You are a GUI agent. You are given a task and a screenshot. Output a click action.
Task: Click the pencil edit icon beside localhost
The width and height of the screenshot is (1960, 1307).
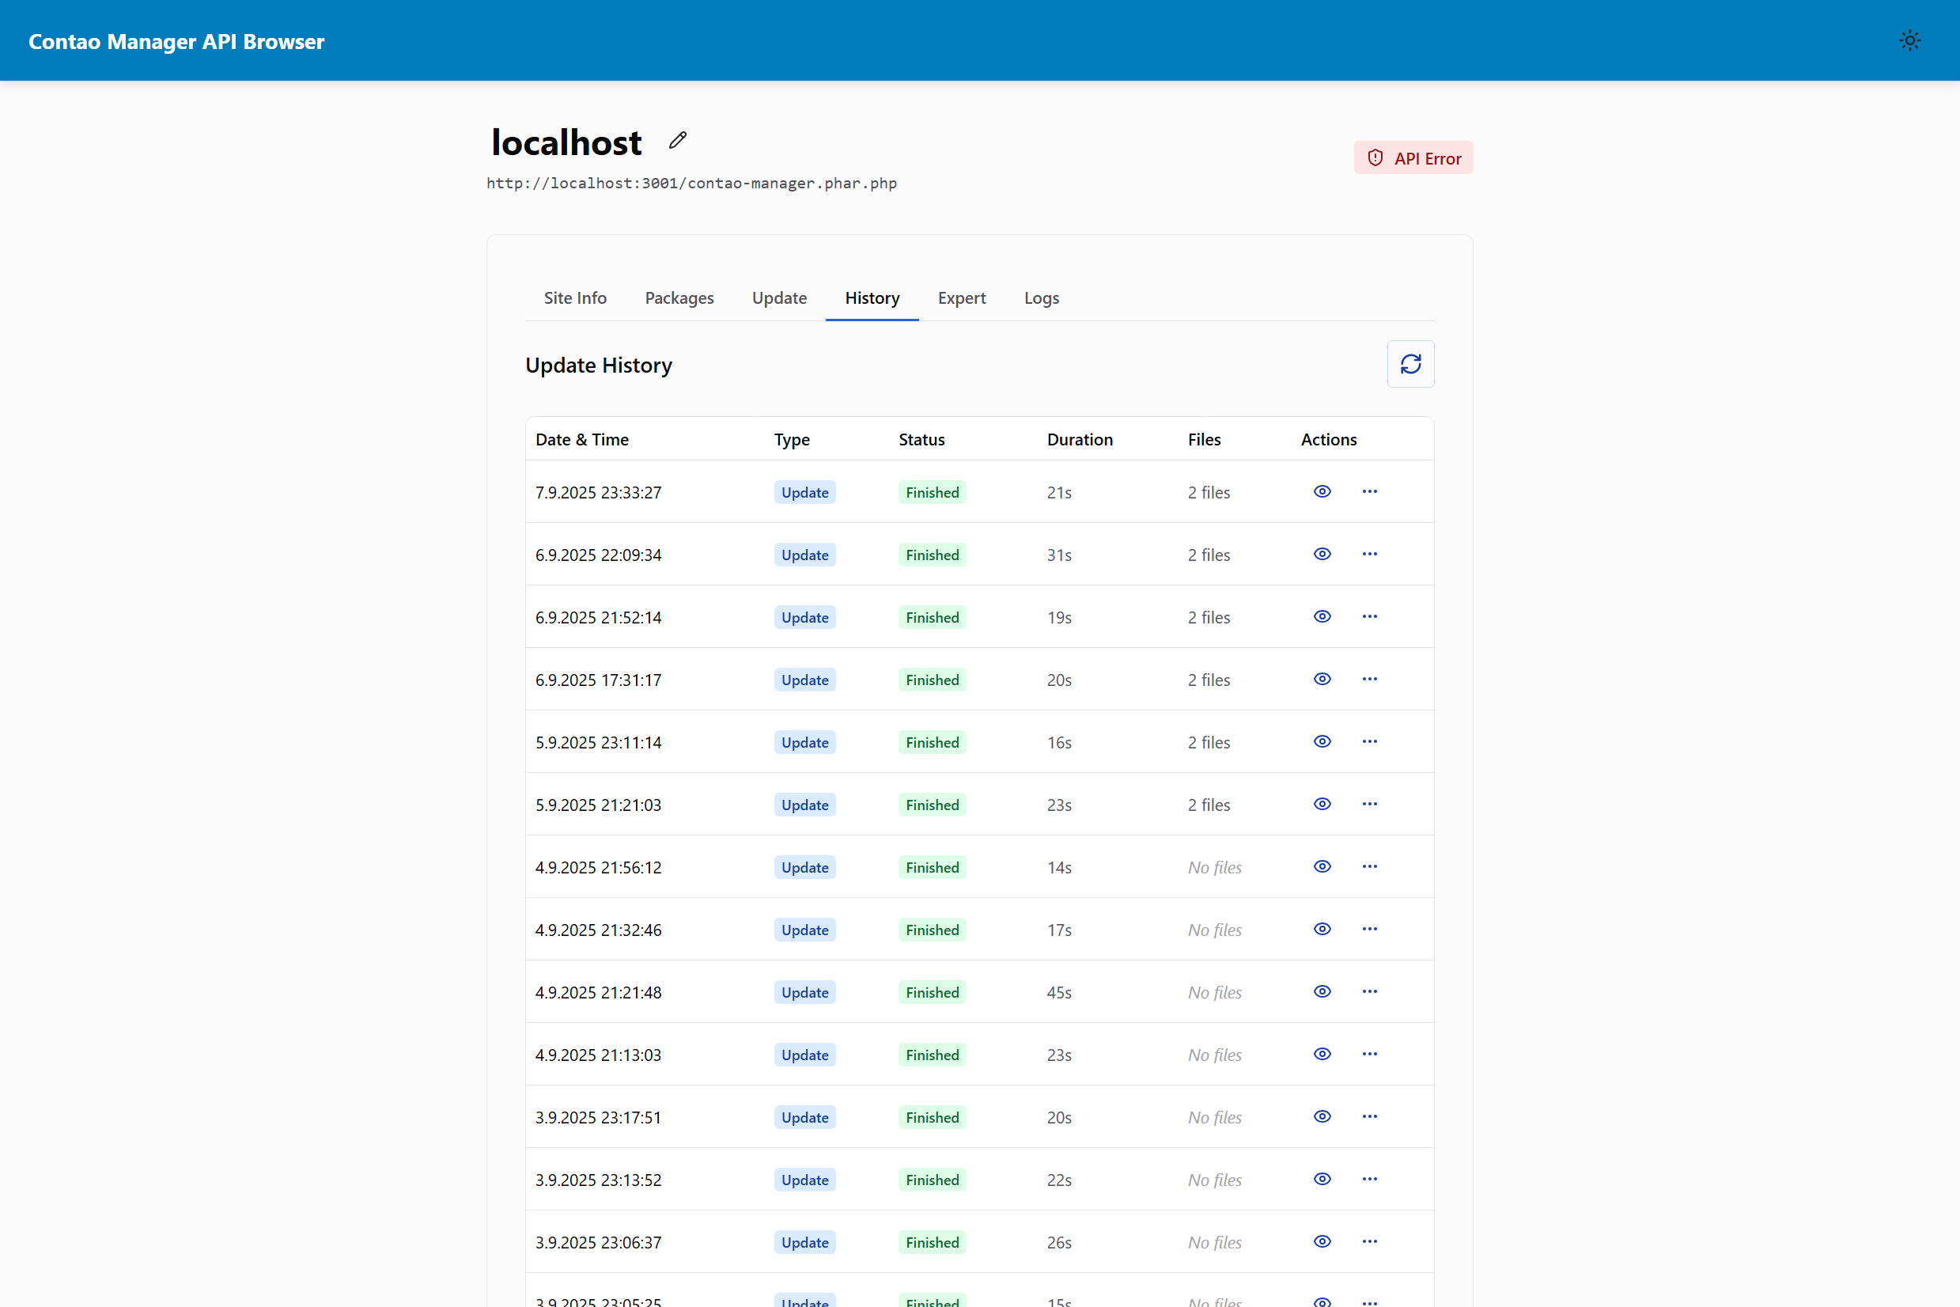click(x=678, y=141)
